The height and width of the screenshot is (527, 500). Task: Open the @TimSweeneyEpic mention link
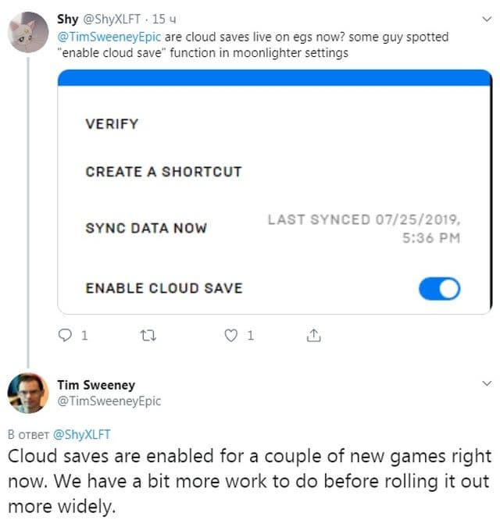[109, 37]
